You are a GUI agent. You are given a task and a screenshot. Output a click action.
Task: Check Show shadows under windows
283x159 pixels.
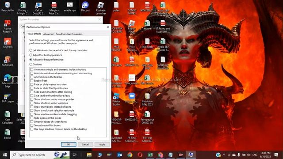click(32, 103)
